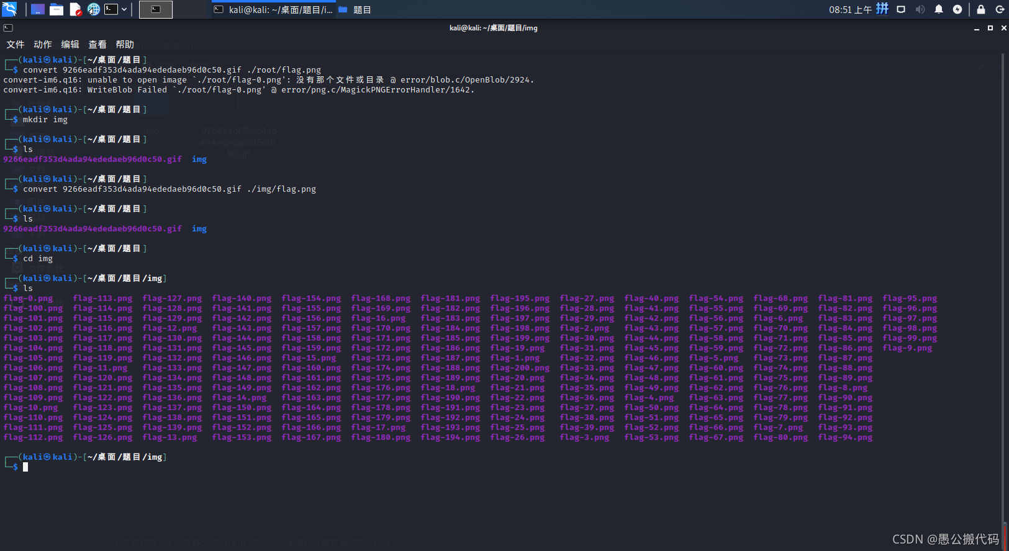The image size is (1009, 551).
Task: Switch to the kali@kali terminal taskbar item
Action: tap(273, 9)
